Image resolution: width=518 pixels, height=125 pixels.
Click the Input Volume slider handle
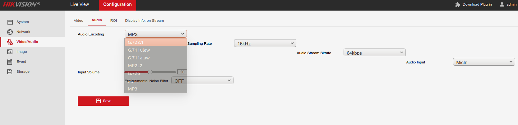pos(150,72)
